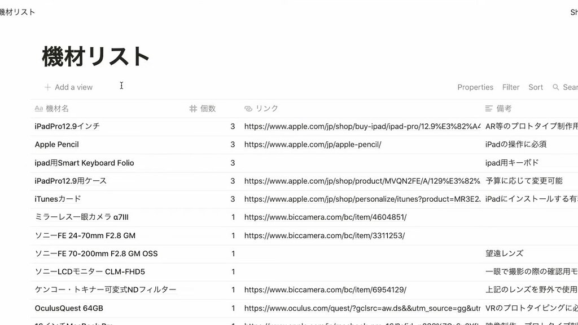Screen dimensions: 578x325
Task: Click the iPadの操作に必須 note cell
Action: pos(530,145)
